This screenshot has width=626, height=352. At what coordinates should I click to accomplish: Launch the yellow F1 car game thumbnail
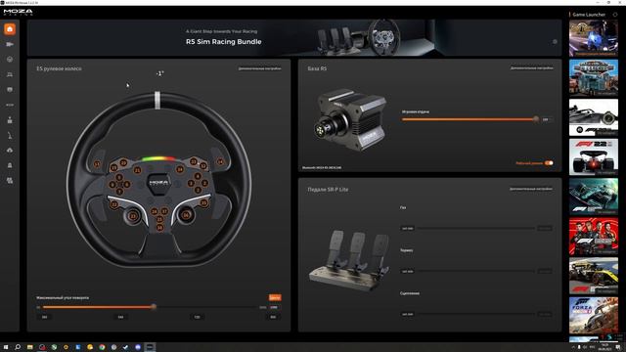click(x=594, y=276)
